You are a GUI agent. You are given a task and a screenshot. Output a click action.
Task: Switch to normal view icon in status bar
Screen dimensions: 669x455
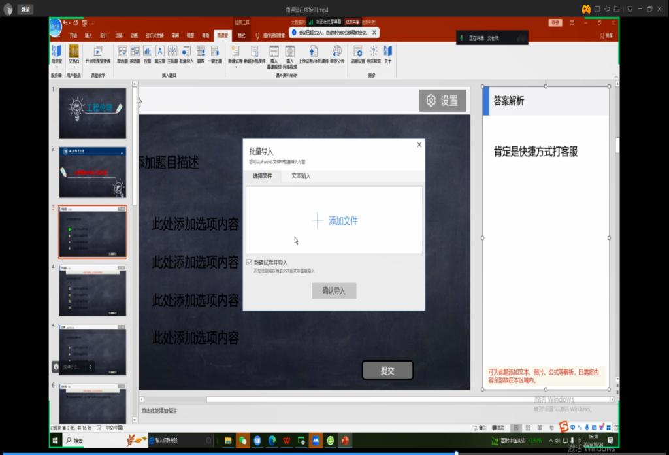point(516,428)
